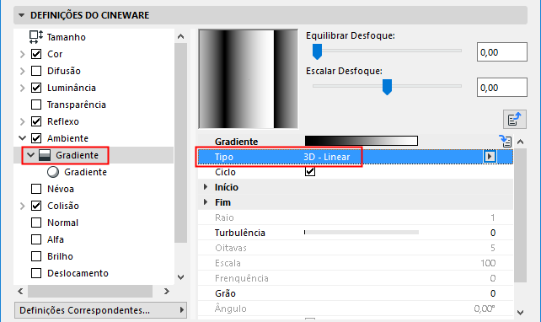The height and width of the screenshot is (322, 541).
Task: Click the Escalar Desfoque slider handle
Action: click(387, 87)
